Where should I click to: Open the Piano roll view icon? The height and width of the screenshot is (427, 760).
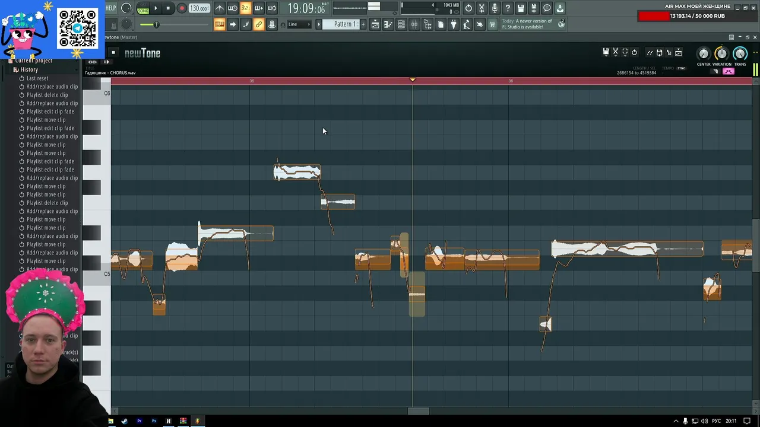coord(388,24)
